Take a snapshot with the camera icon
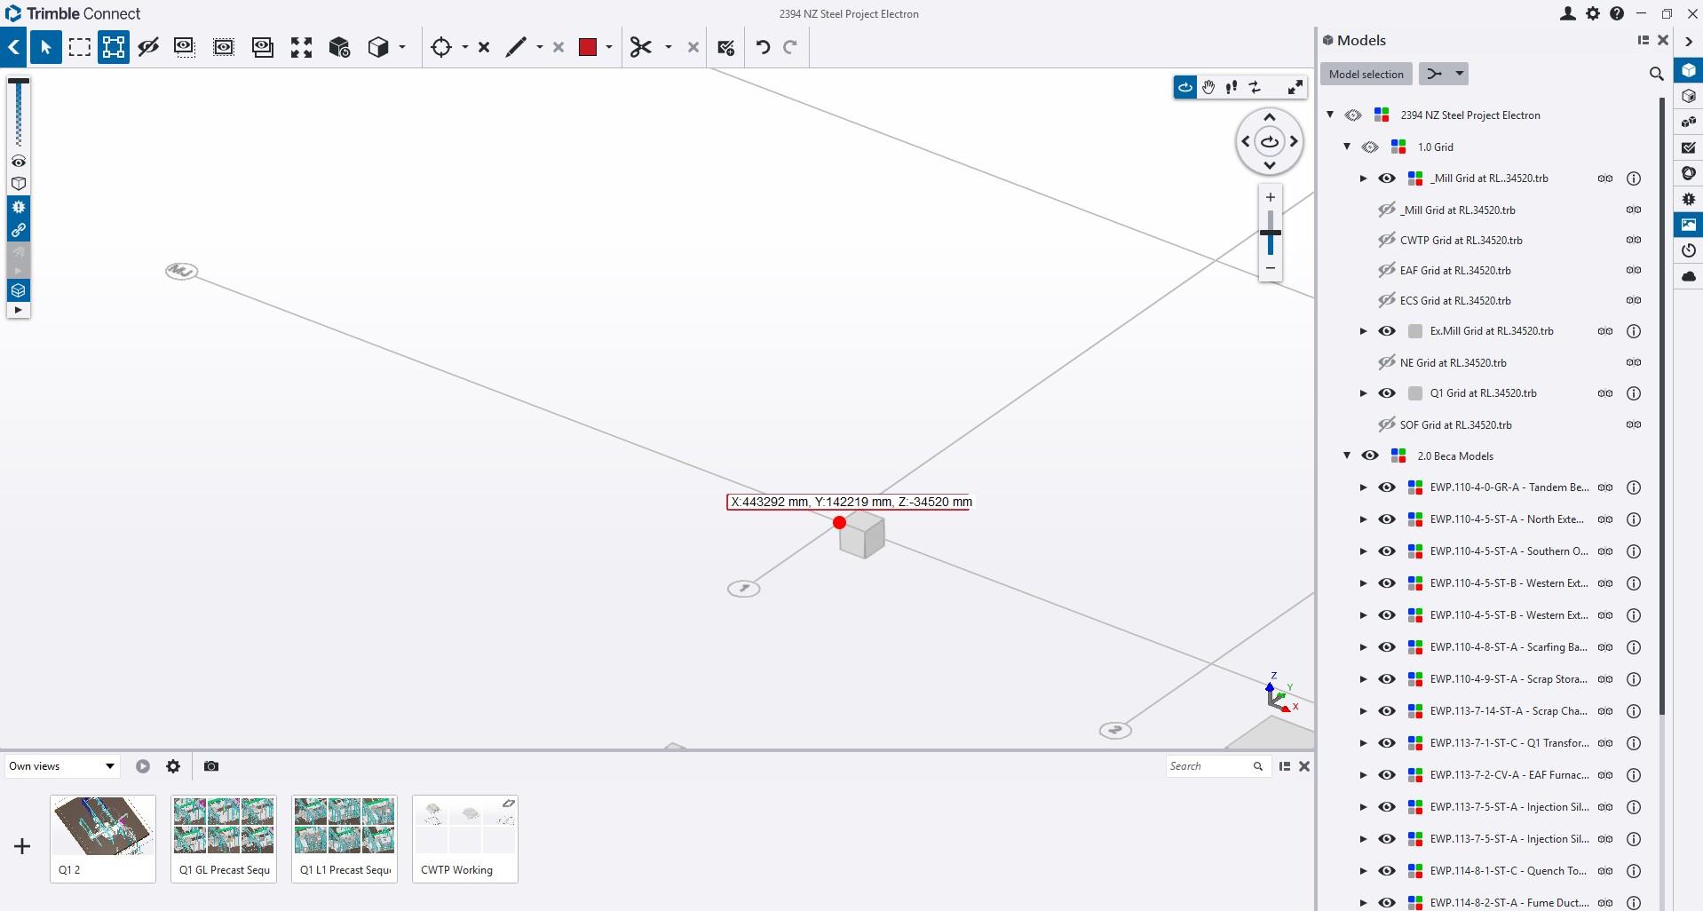The image size is (1703, 911). click(x=210, y=765)
